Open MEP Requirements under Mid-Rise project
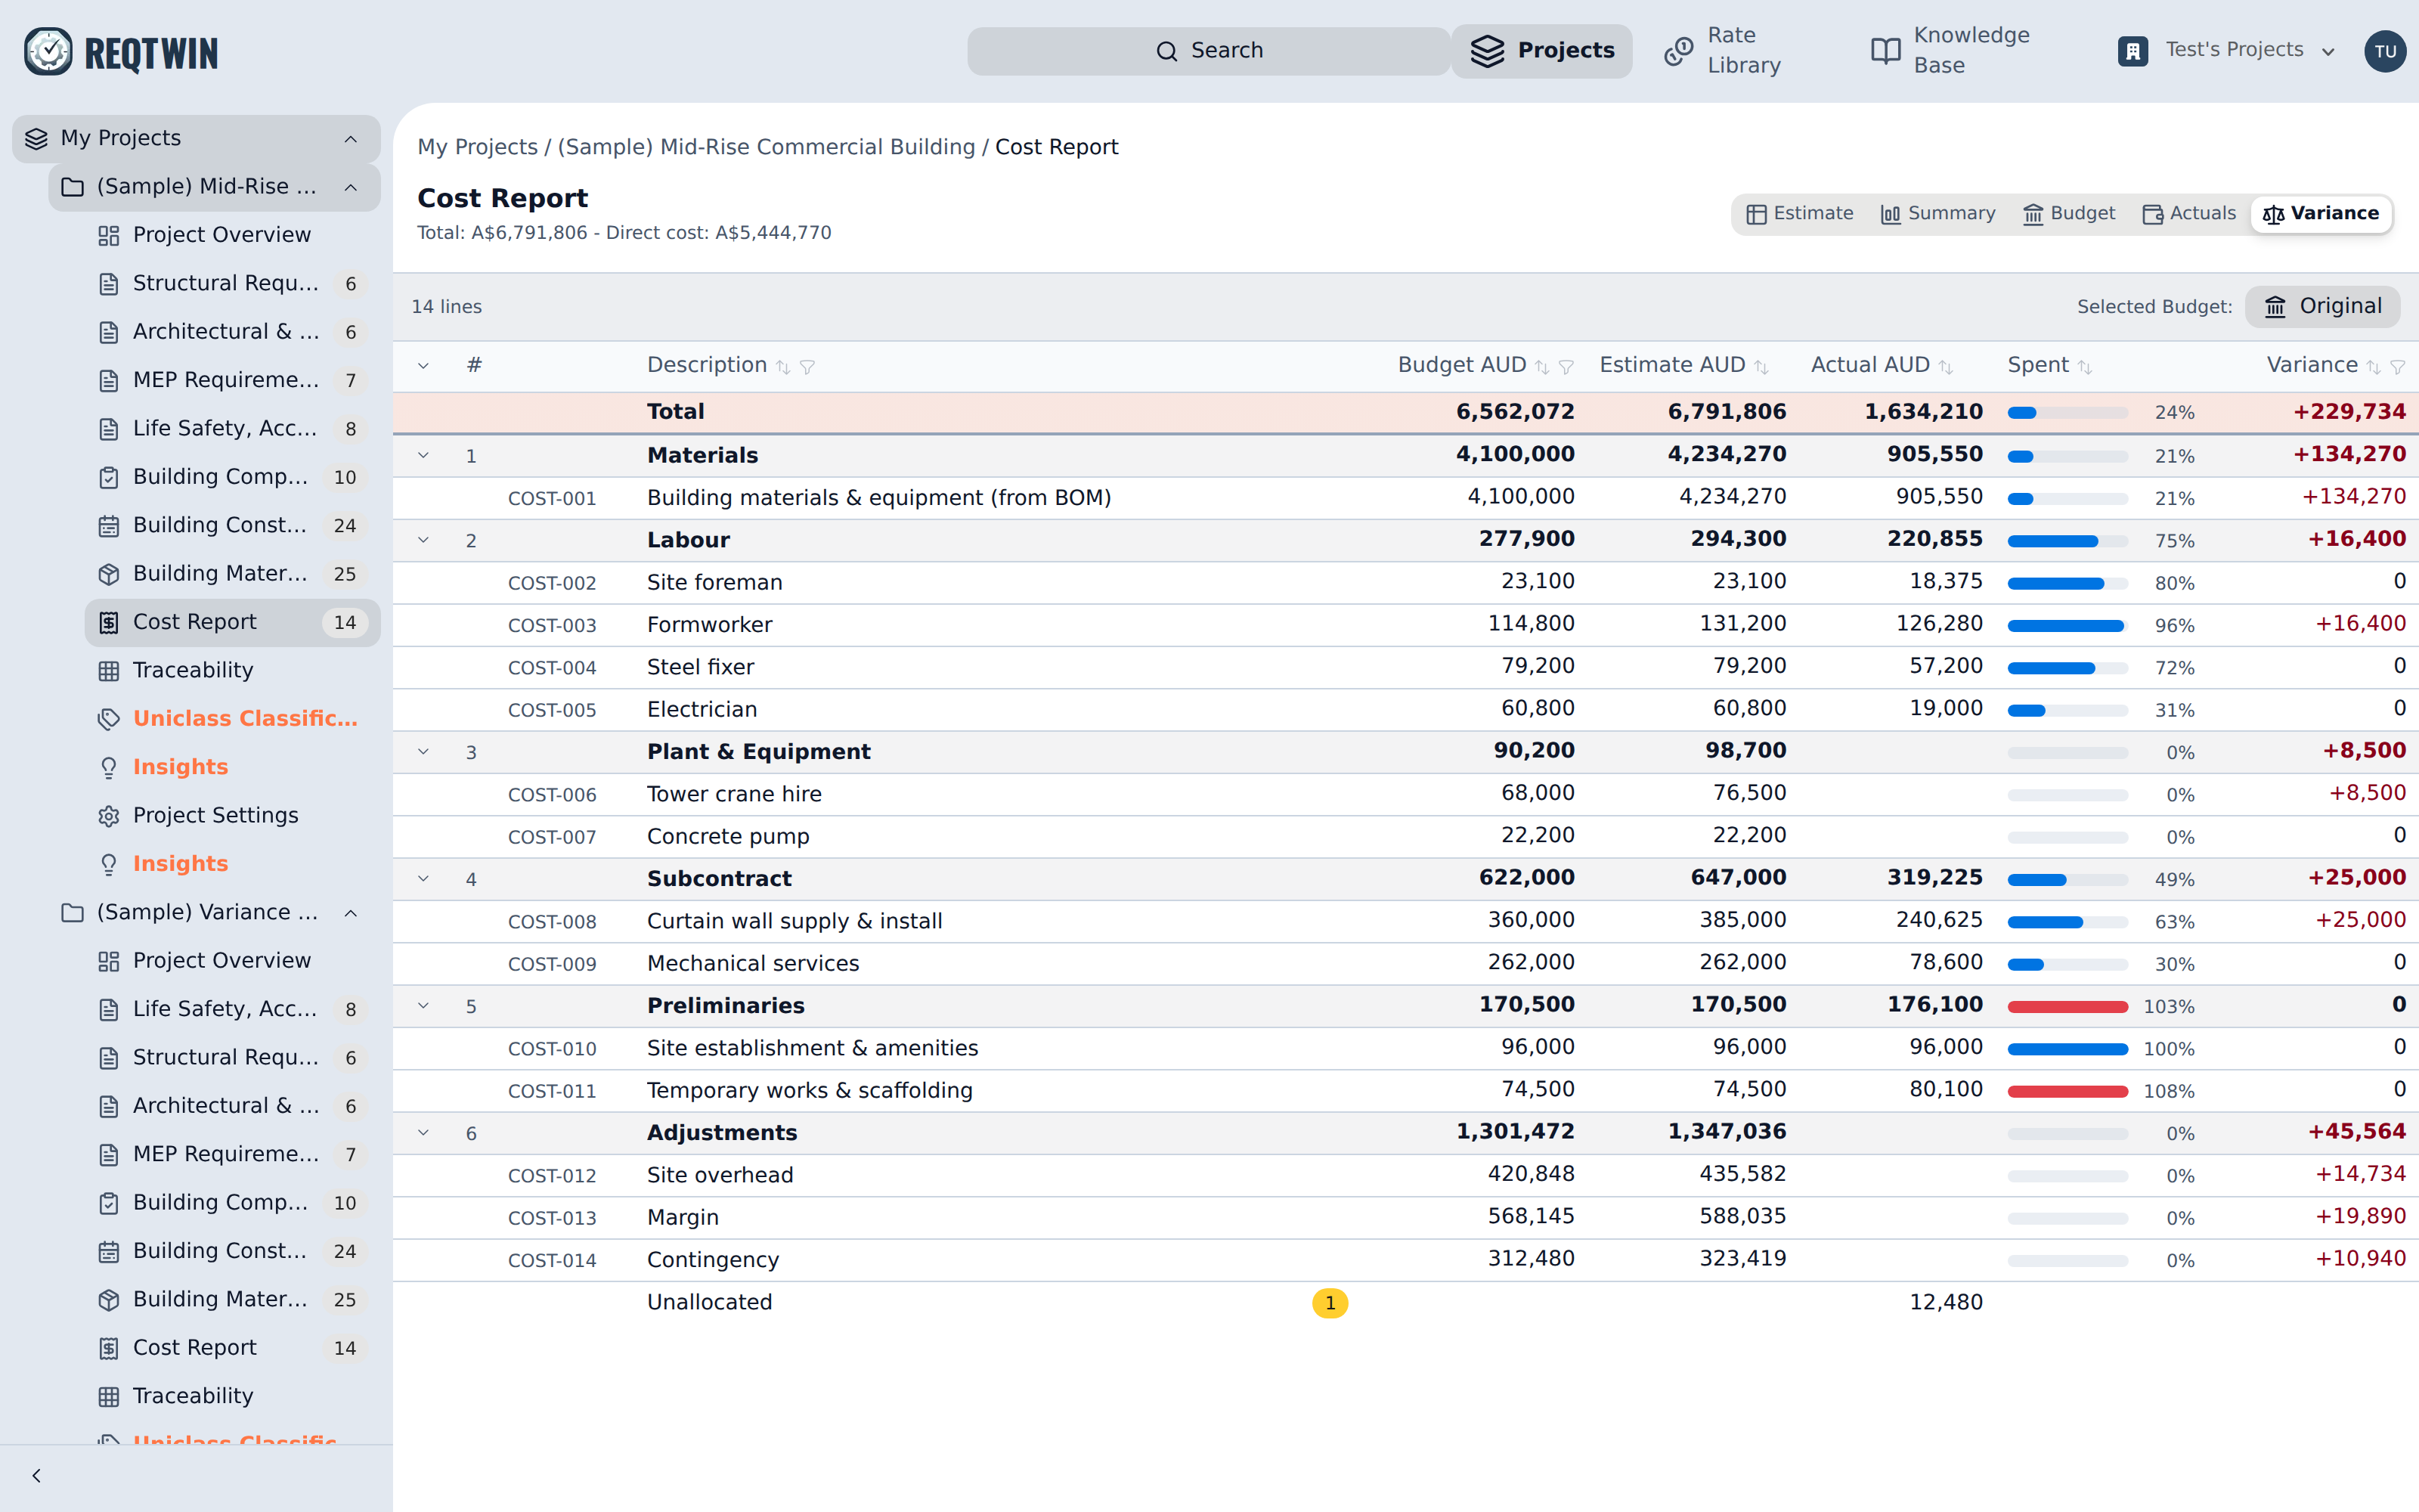Image resolution: width=2419 pixels, height=1512 pixels. [x=232, y=381]
